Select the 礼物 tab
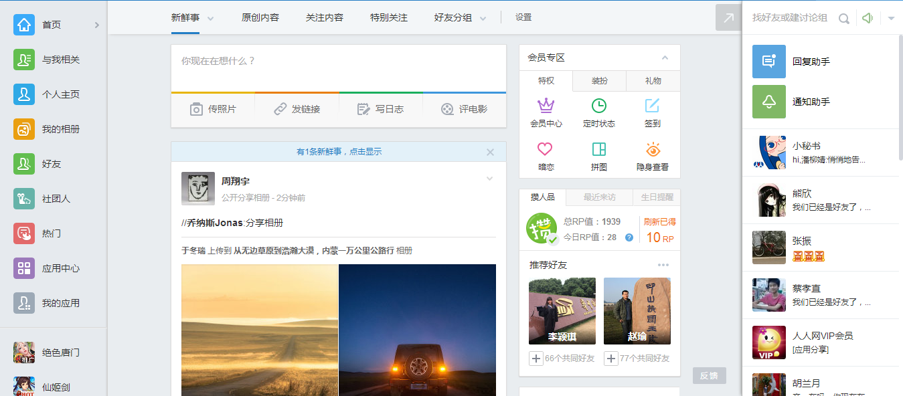The height and width of the screenshot is (396, 903). tap(653, 81)
